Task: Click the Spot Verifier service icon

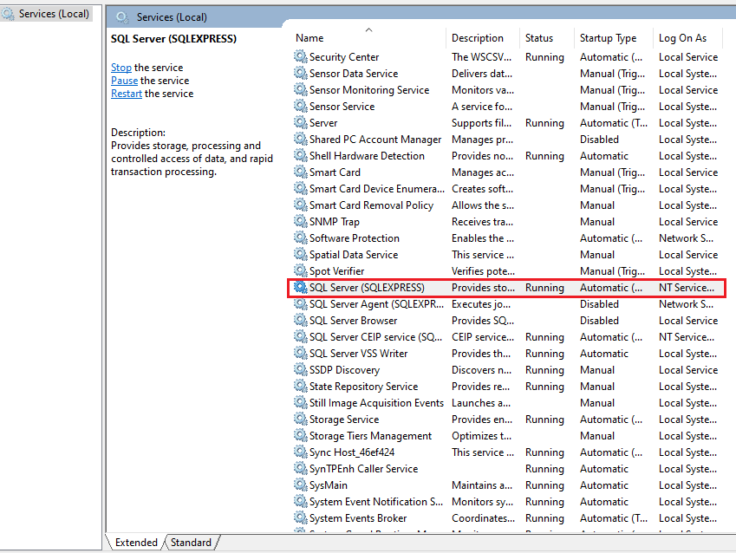Action: pyautogui.click(x=299, y=270)
